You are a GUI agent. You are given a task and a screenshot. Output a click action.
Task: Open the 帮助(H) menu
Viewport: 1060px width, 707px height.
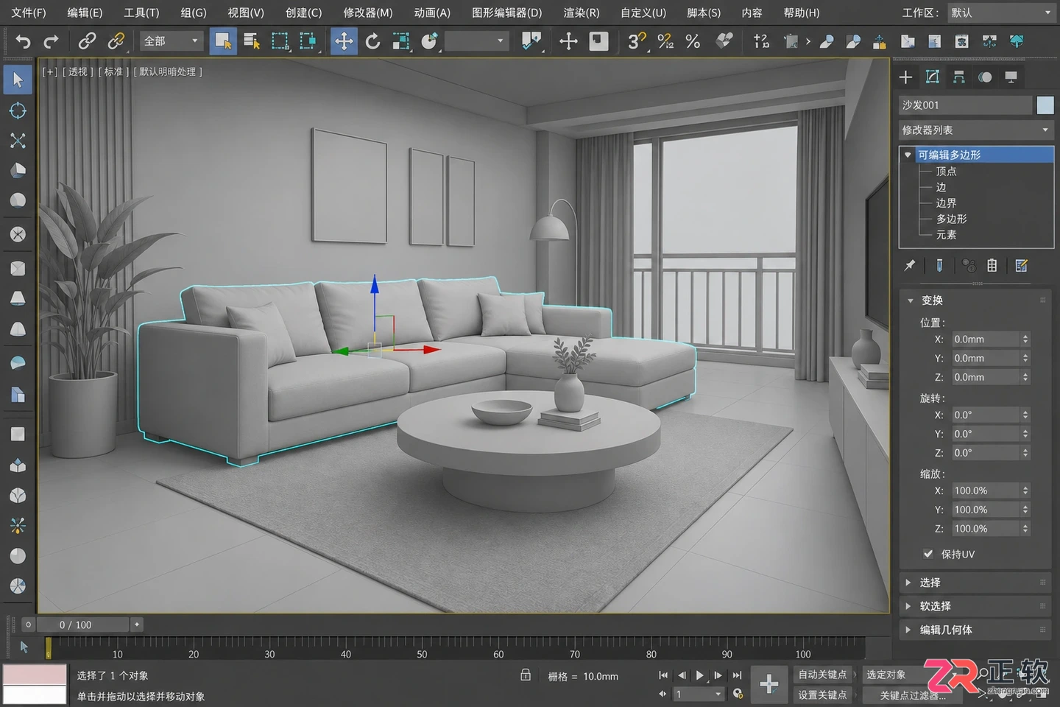click(802, 13)
